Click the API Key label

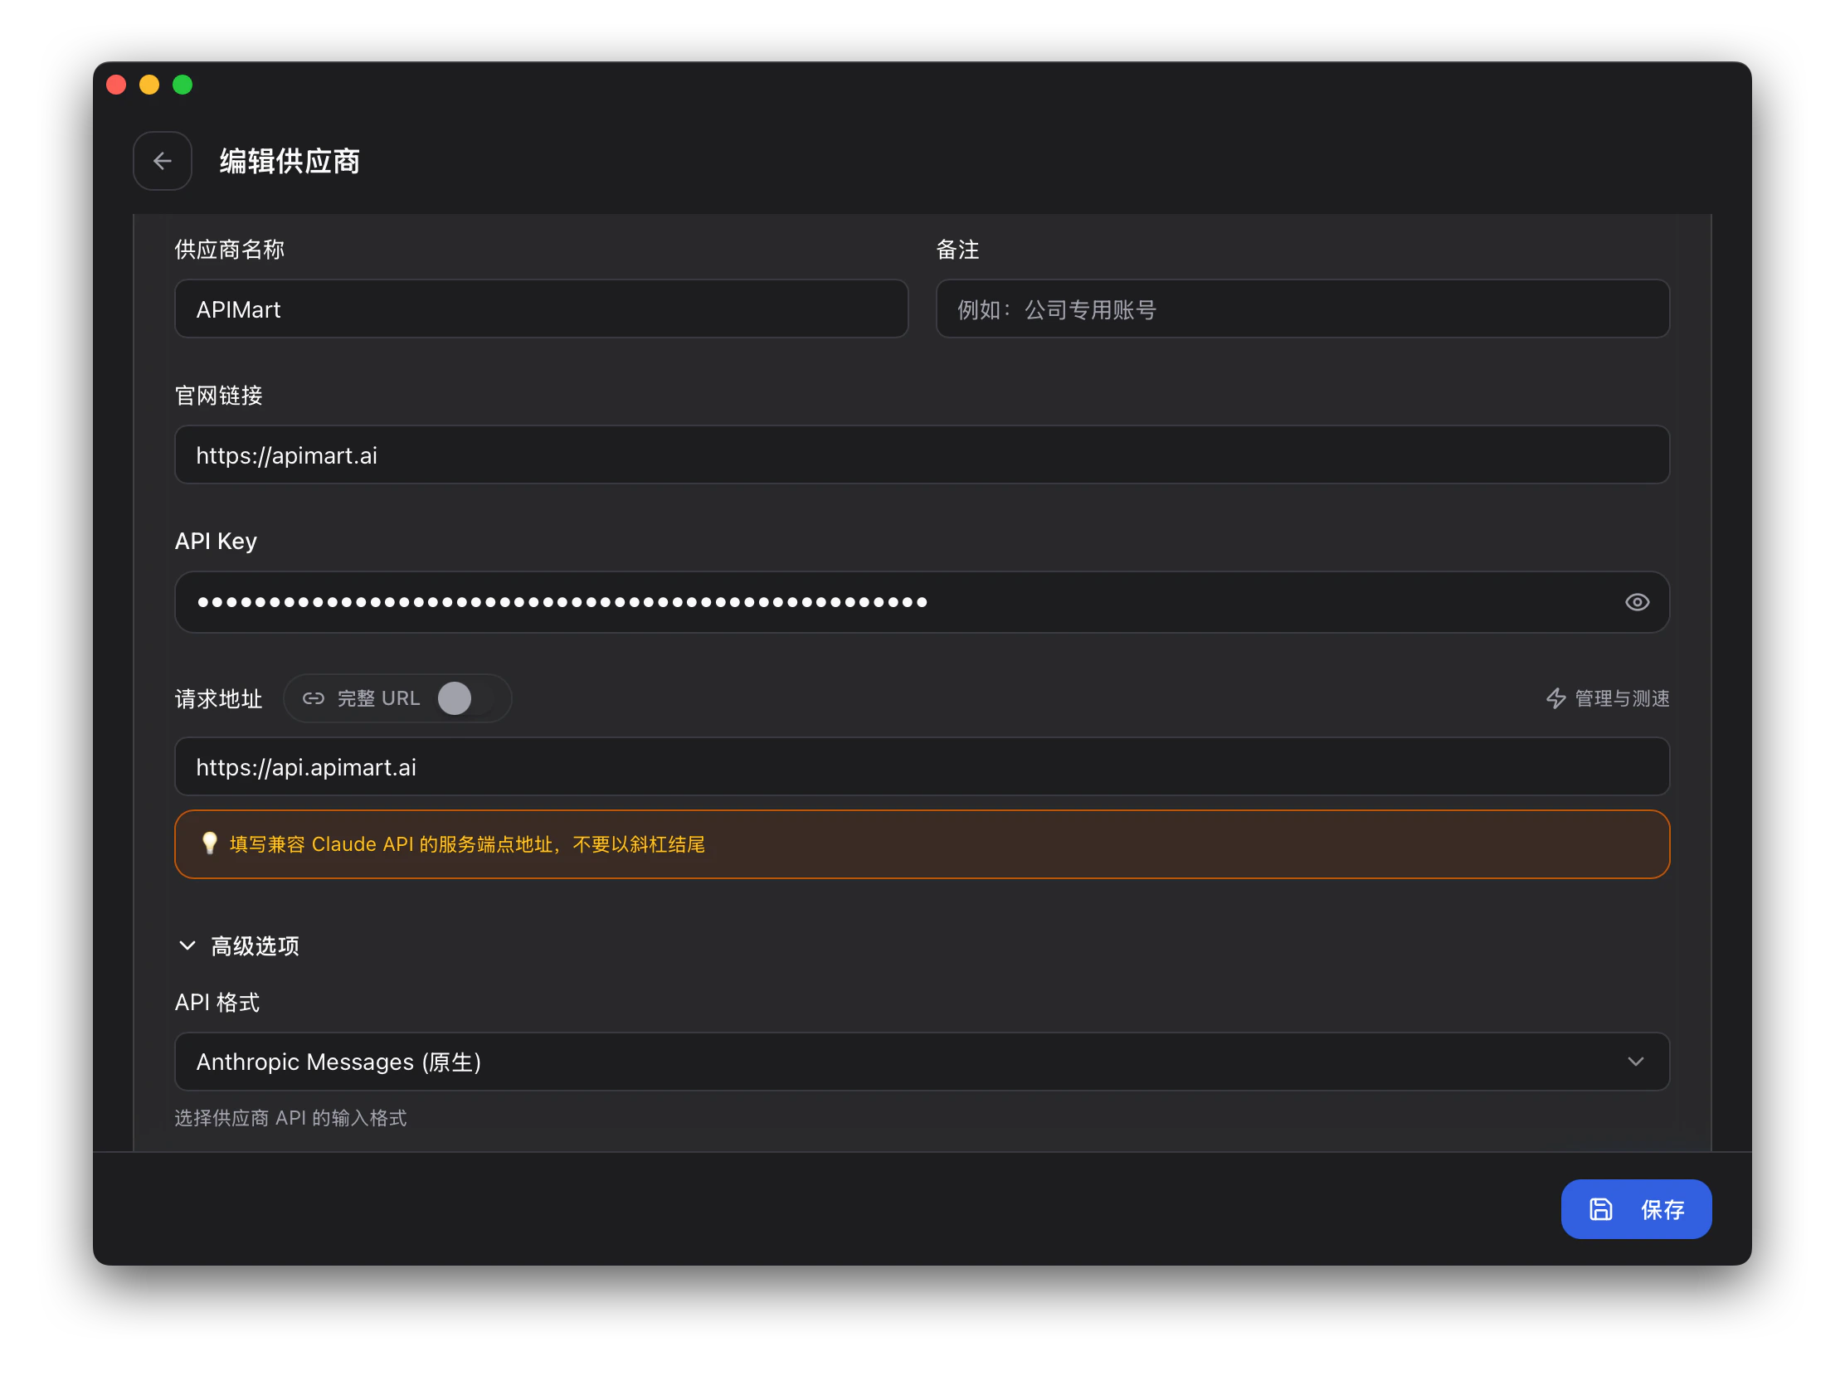coord(215,542)
